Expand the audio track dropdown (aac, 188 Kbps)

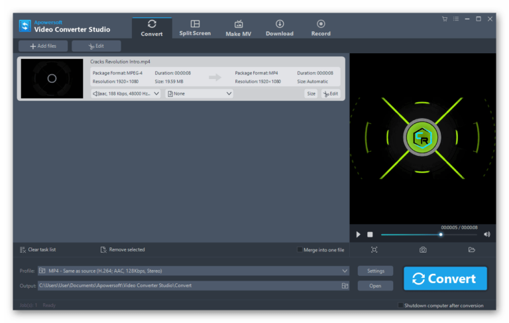click(126, 94)
